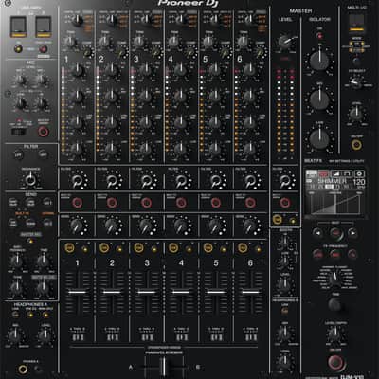Image resolution: width=379 pixels, height=379 pixels.
Task: Click the left USB port at top-left
Action: coord(18,27)
